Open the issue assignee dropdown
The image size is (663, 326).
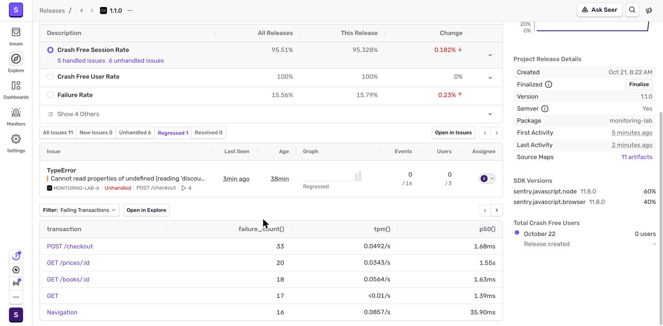tap(487, 179)
